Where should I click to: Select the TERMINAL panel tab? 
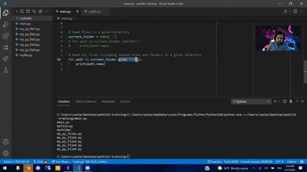[64, 102]
